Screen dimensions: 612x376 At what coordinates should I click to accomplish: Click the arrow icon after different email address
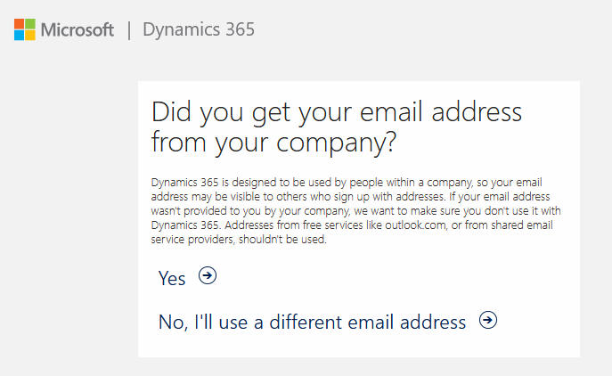coord(488,320)
